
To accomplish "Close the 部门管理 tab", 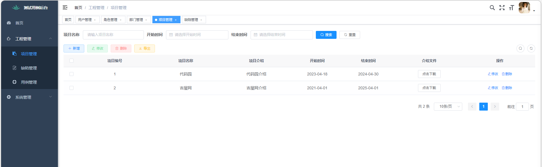I will [x=146, y=20].
